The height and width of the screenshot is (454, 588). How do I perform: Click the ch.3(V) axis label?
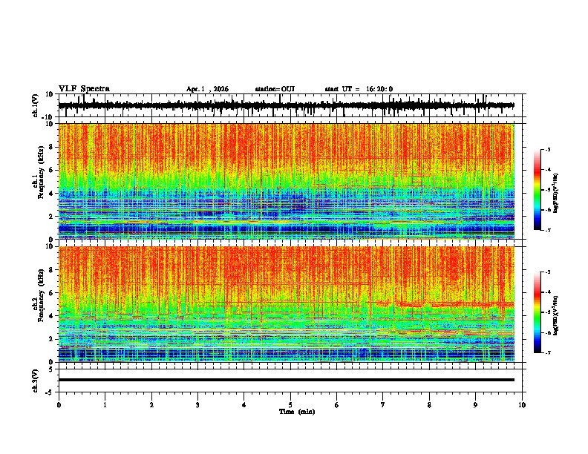[36, 381]
